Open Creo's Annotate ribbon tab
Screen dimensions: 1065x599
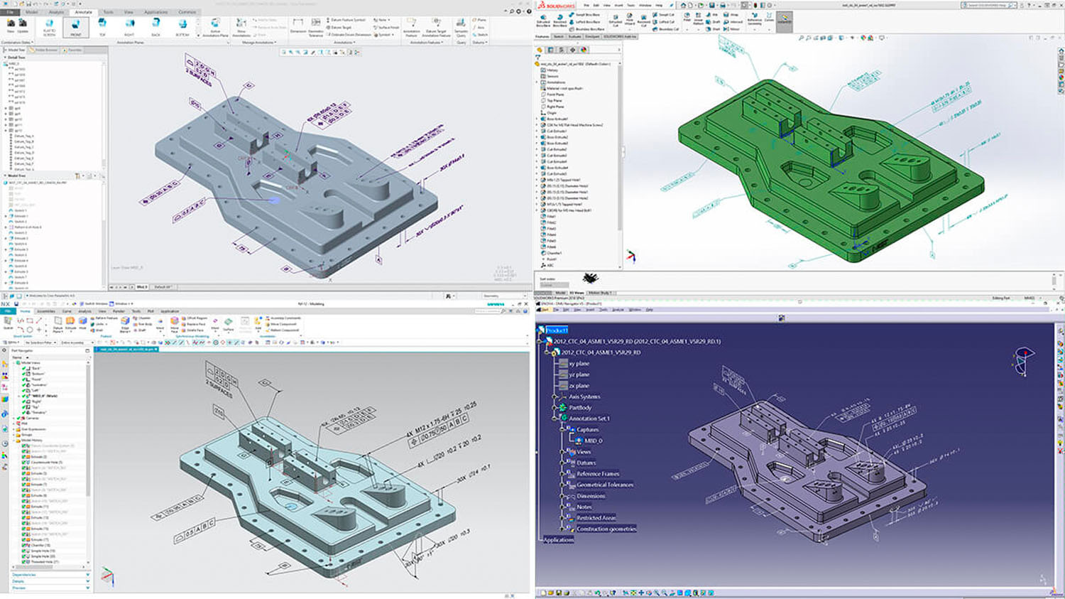point(83,12)
